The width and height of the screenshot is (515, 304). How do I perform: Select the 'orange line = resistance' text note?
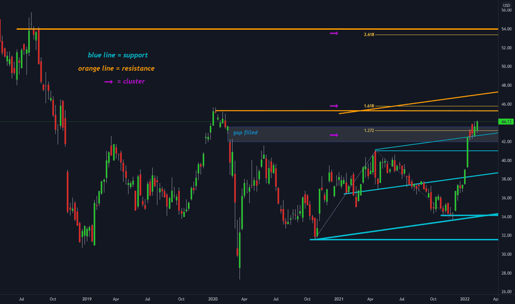coord(116,69)
